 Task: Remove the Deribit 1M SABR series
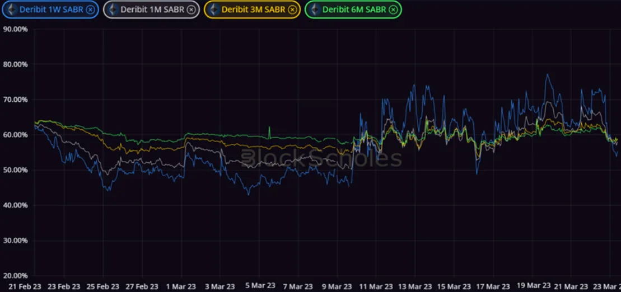click(x=192, y=10)
